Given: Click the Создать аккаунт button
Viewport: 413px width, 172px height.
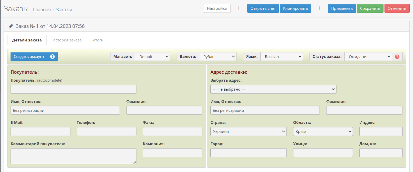Looking at the screenshot, I should pos(29,57).
